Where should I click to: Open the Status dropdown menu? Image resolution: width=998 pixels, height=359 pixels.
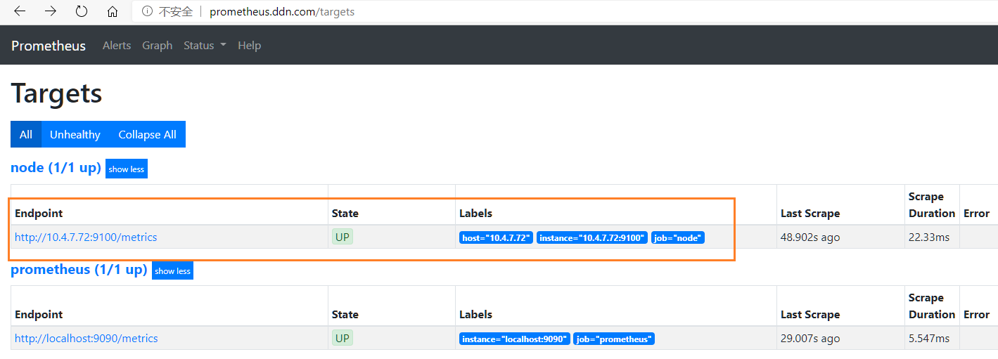pyautogui.click(x=205, y=46)
